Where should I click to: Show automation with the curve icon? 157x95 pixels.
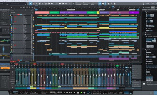(x=21, y=7)
